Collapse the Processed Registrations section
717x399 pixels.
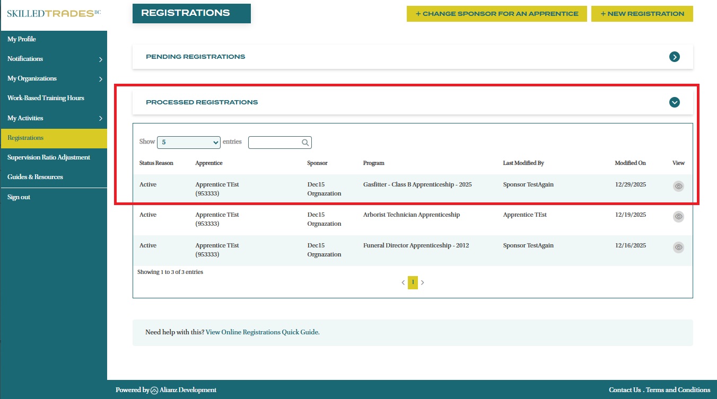click(x=675, y=102)
